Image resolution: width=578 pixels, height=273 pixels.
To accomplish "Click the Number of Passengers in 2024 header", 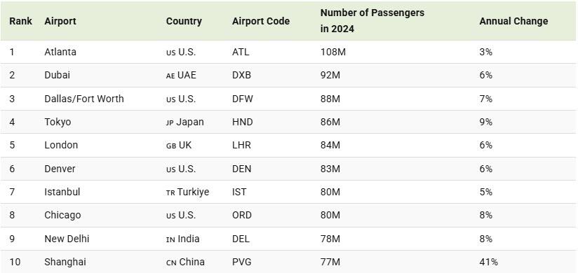I will click(x=372, y=20).
